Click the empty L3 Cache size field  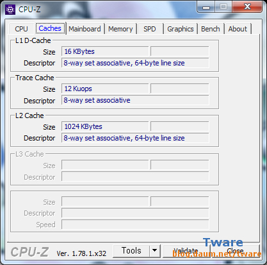[105, 165]
